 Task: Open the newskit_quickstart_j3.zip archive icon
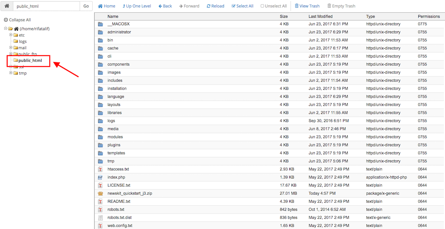pos(100,193)
